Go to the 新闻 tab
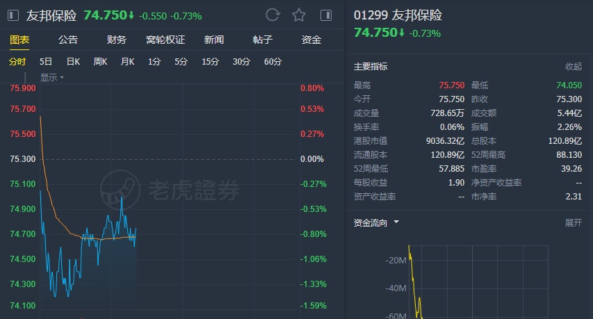 point(214,40)
